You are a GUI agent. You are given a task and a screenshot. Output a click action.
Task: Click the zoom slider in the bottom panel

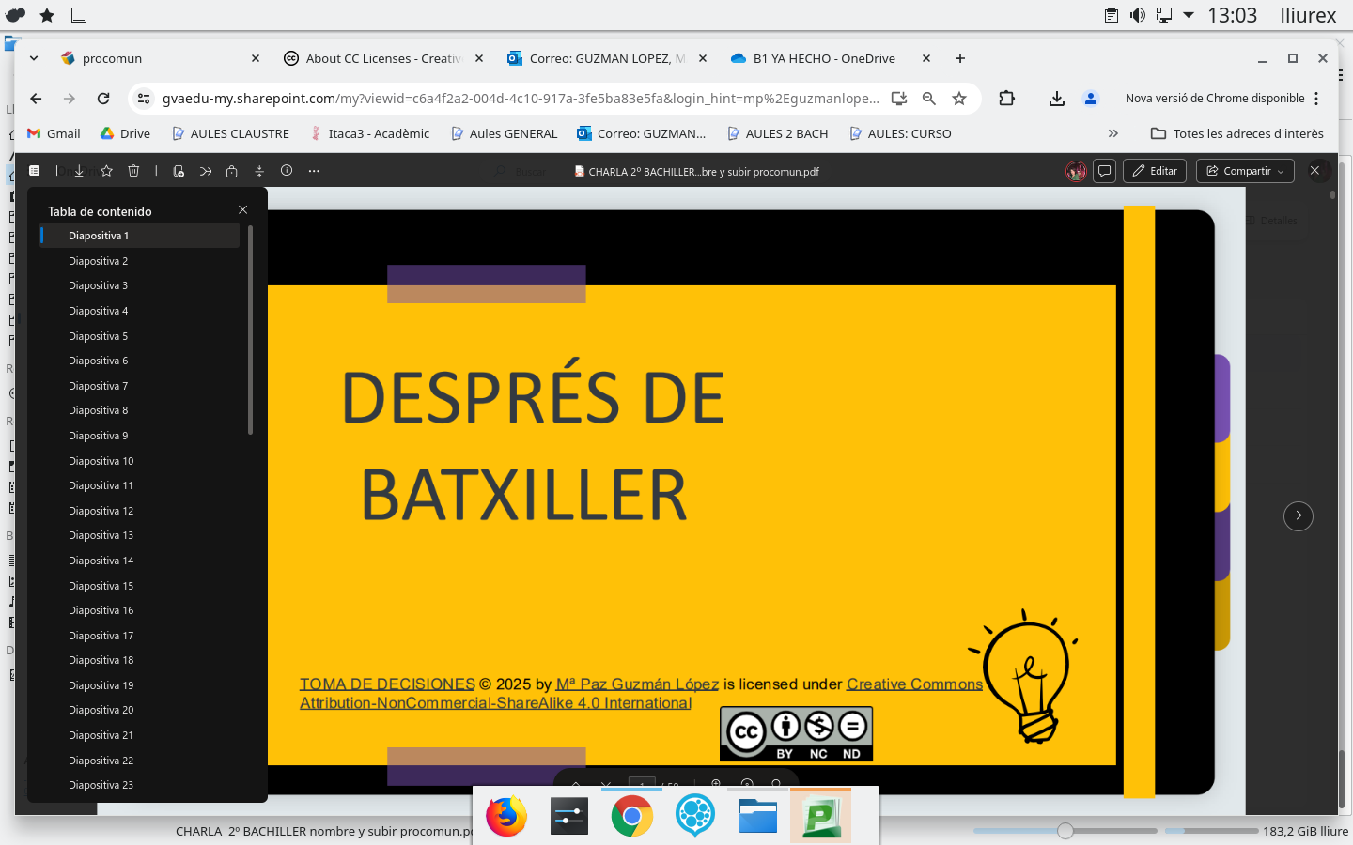(x=1065, y=831)
